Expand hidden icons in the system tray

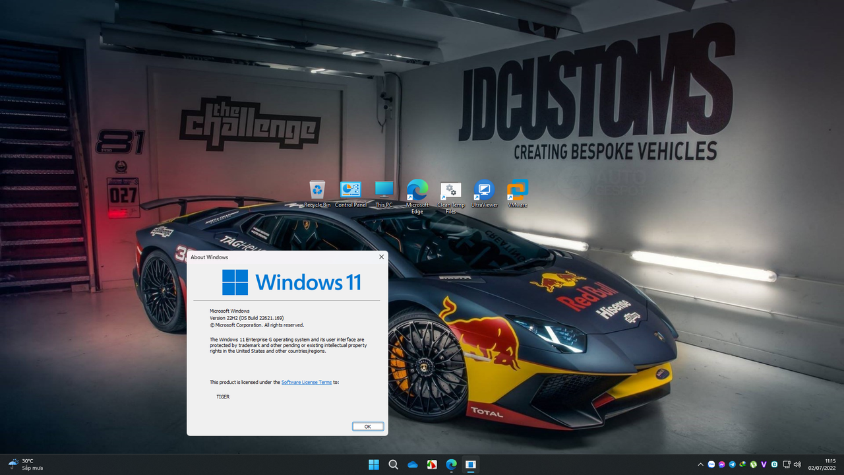point(700,464)
